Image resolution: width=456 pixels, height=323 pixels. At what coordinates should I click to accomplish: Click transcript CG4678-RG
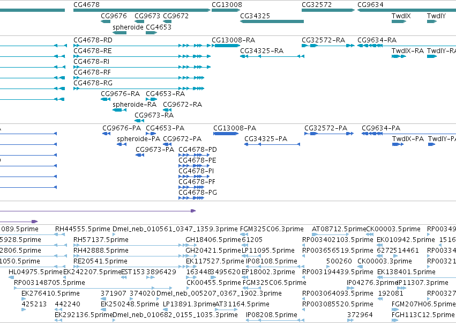93,83
